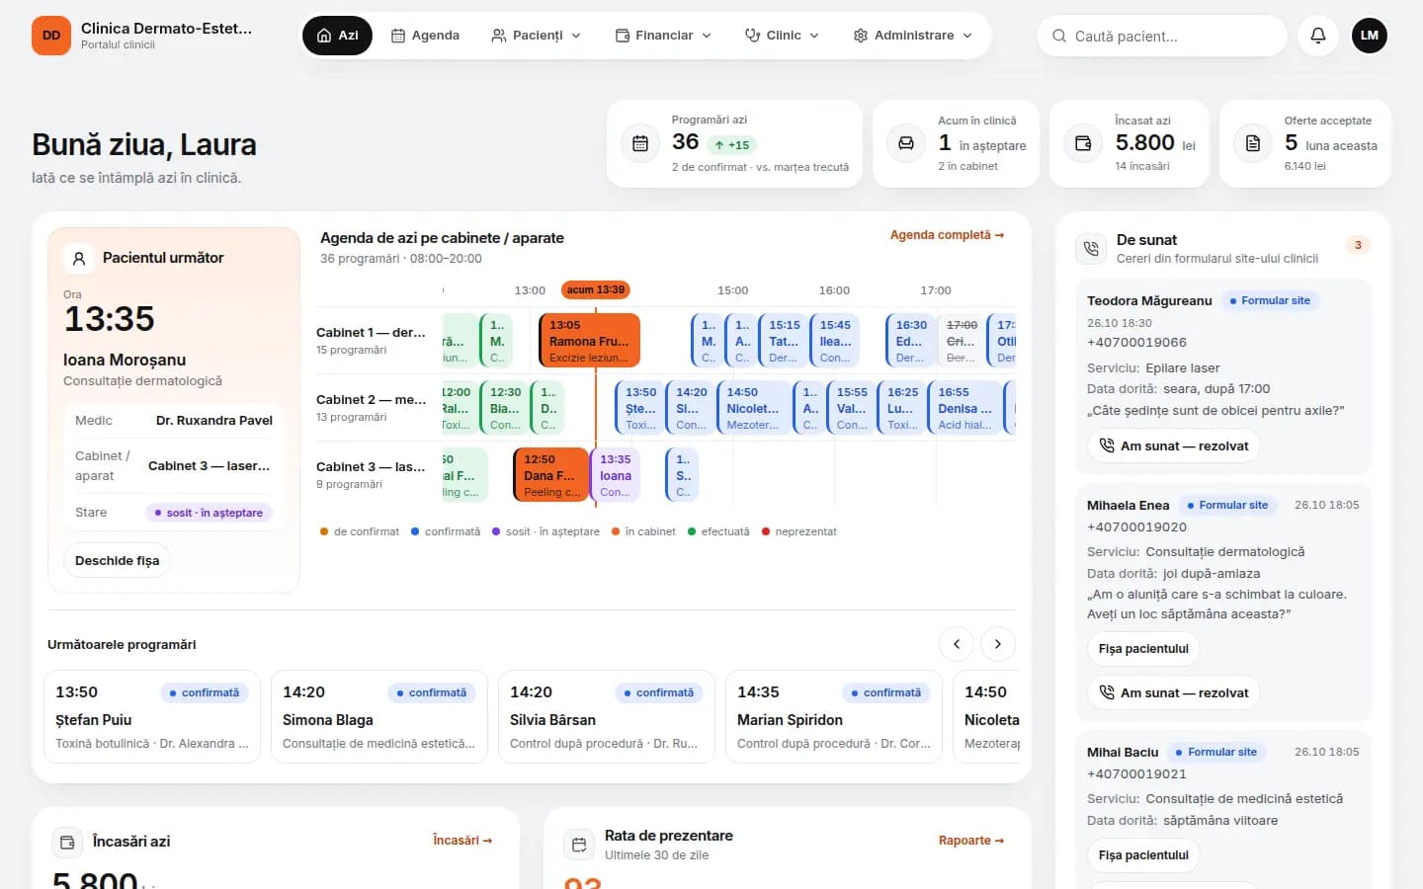The height and width of the screenshot is (889, 1423).
Task: Select the 13:05 Ramona Fru... appointment block
Action: [589, 341]
